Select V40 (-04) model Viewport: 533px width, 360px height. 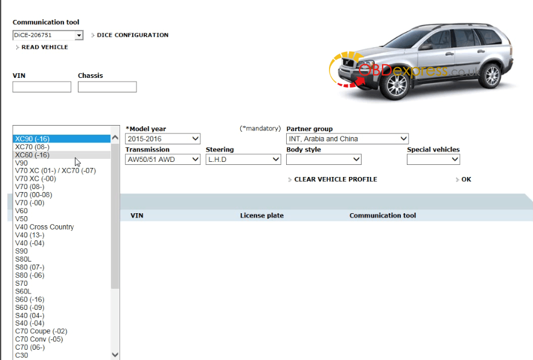[x=62, y=243]
